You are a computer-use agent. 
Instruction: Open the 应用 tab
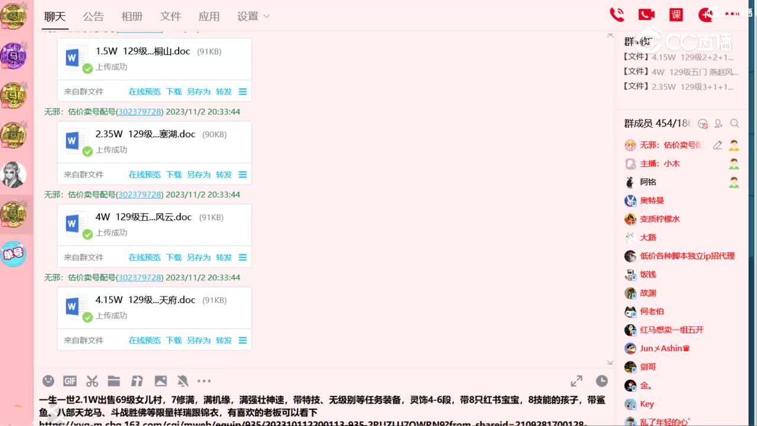[x=209, y=17]
